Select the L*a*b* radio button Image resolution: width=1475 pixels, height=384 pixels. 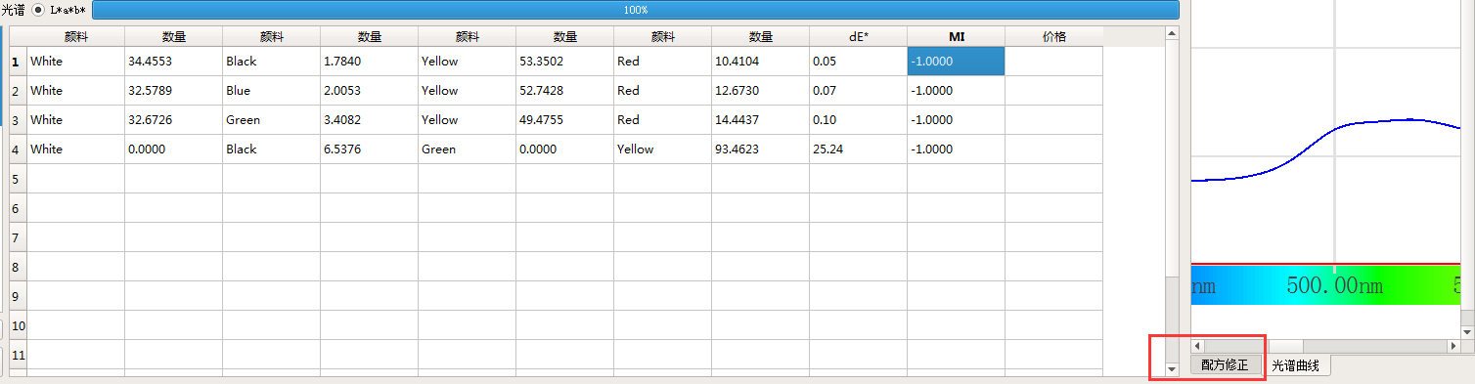pyautogui.click(x=38, y=10)
